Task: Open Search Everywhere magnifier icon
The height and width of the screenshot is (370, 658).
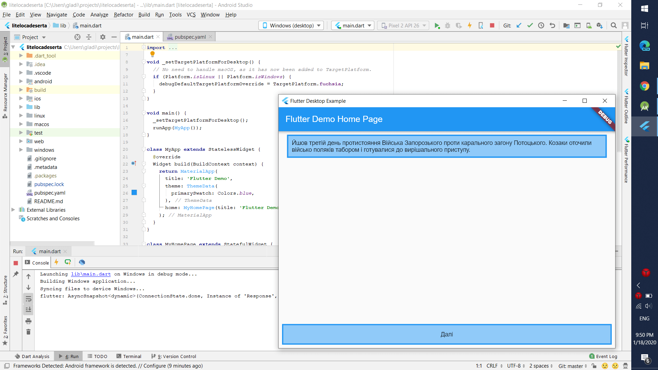Action: click(x=613, y=26)
